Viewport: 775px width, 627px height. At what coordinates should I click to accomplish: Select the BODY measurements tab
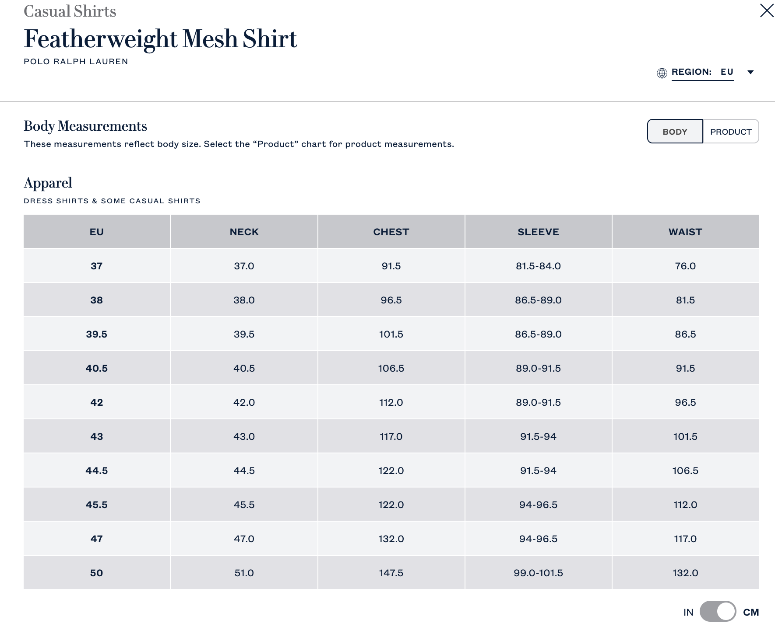pos(675,132)
